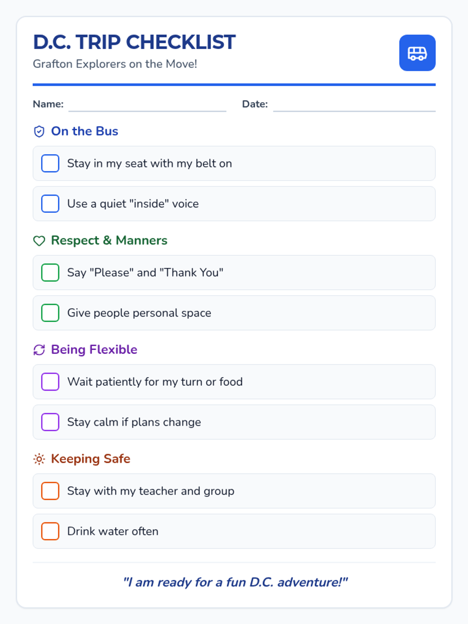Click the Name input line
This screenshot has height=624, width=468.
(x=147, y=105)
